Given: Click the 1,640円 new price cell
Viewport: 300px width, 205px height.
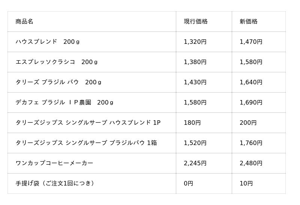Looking at the screenshot, I should pos(251,82).
